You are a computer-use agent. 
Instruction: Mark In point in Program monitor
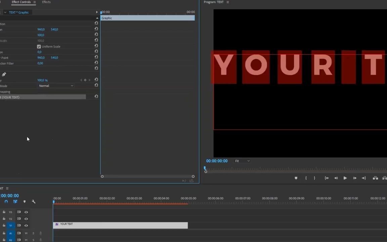pyautogui.click(x=306, y=178)
